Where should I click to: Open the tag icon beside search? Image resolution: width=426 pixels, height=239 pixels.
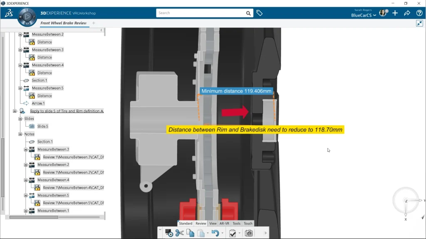pyautogui.click(x=259, y=13)
